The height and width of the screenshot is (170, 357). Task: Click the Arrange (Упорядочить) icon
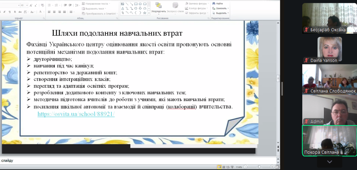[x=158, y=6]
